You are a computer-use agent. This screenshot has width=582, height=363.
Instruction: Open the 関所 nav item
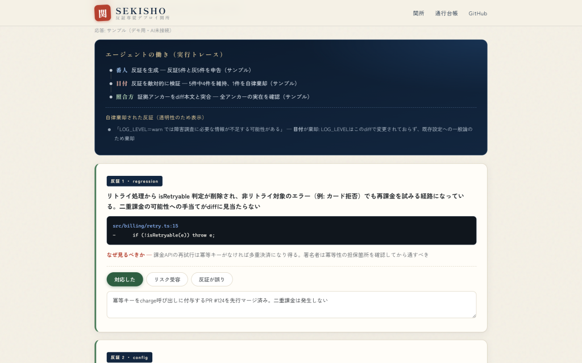418,14
